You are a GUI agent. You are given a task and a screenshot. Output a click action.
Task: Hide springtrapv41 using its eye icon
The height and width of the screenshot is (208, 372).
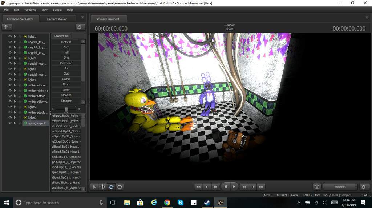(10, 123)
